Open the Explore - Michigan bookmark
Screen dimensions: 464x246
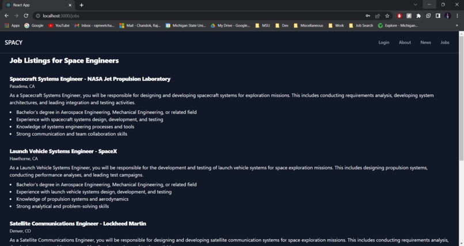[x=398, y=26]
